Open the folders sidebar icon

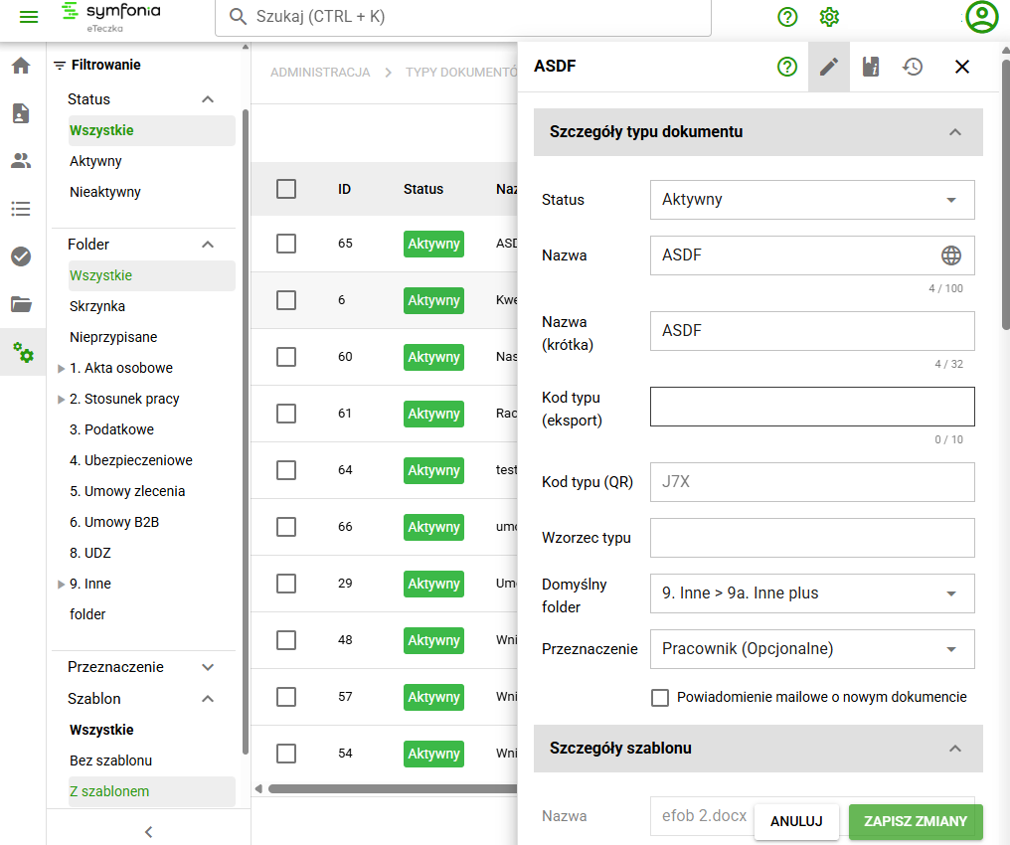[21, 304]
